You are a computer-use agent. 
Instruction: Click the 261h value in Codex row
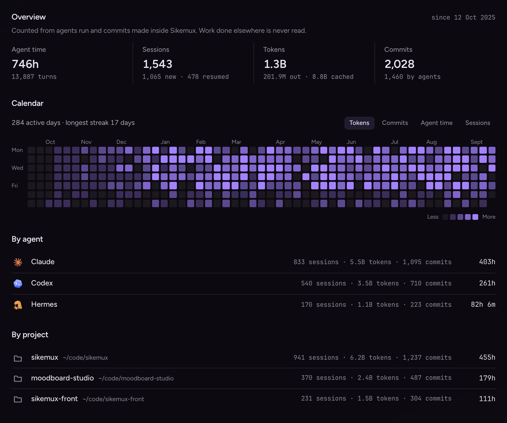487,283
